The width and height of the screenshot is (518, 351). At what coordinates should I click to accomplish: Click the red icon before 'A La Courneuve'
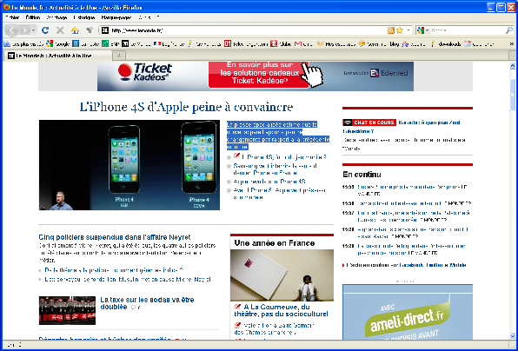(237, 307)
